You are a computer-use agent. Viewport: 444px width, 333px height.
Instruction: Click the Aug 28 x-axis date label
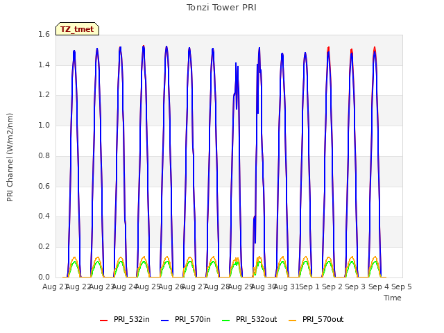click(217, 287)
